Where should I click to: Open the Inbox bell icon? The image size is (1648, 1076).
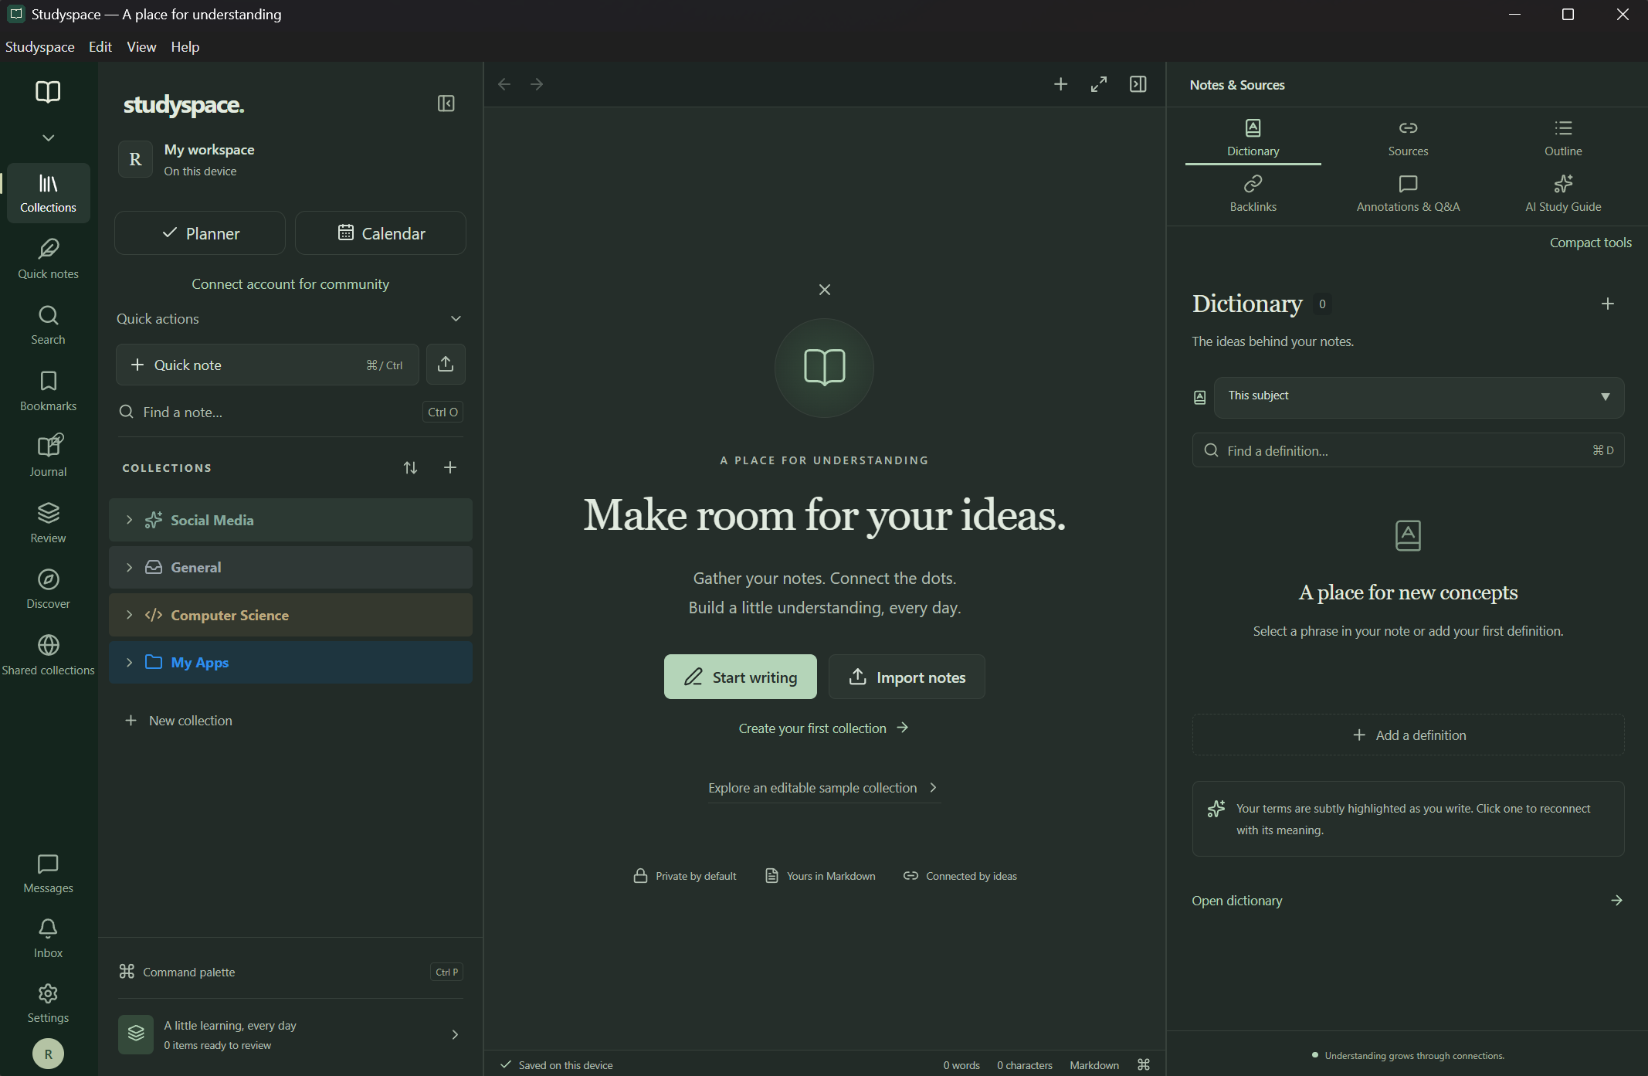point(48,939)
